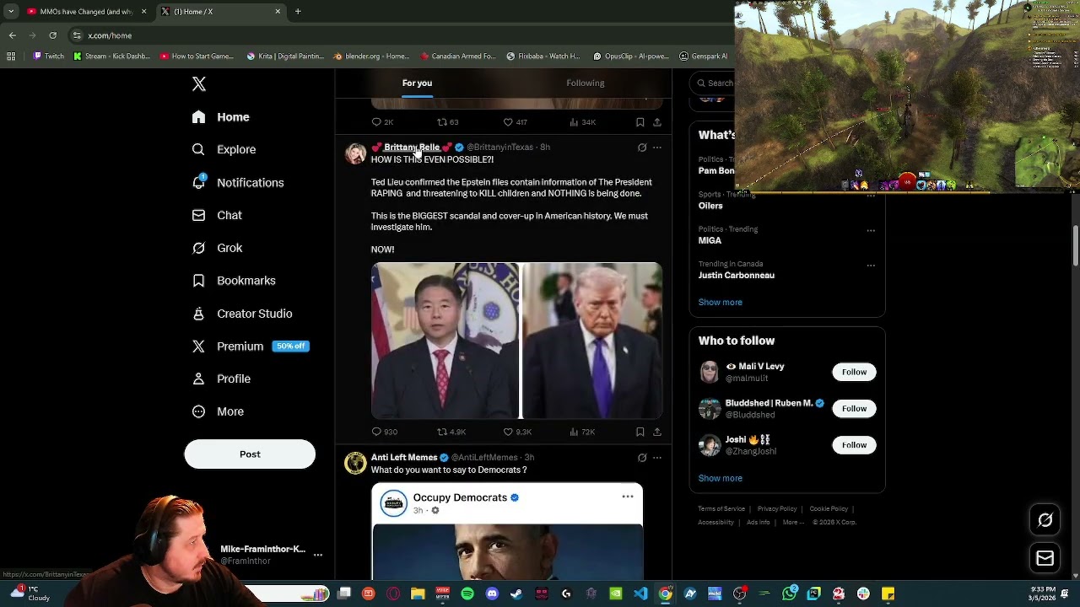Share the Brittany Belle post
Viewport: 1080px width, 607px height.
pos(657,432)
